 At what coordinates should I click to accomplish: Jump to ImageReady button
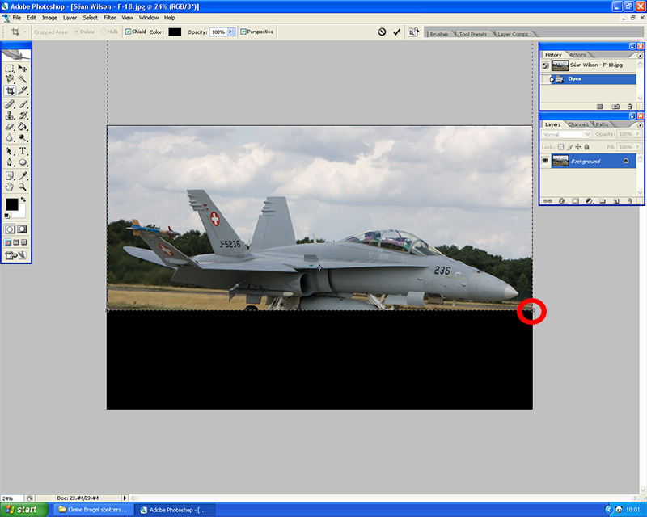[x=15, y=255]
